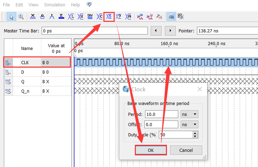Click the D signal waveform
This screenshot has width=258, height=167.
click(x=166, y=72)
